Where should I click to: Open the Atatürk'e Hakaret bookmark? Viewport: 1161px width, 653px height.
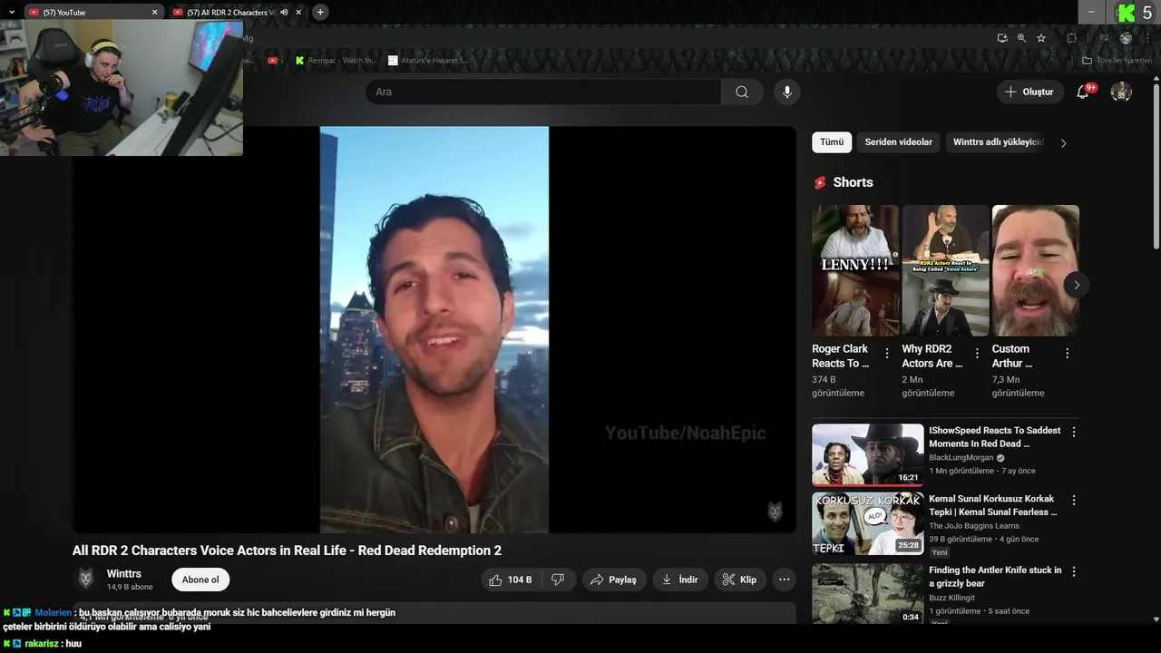point(428,60)
